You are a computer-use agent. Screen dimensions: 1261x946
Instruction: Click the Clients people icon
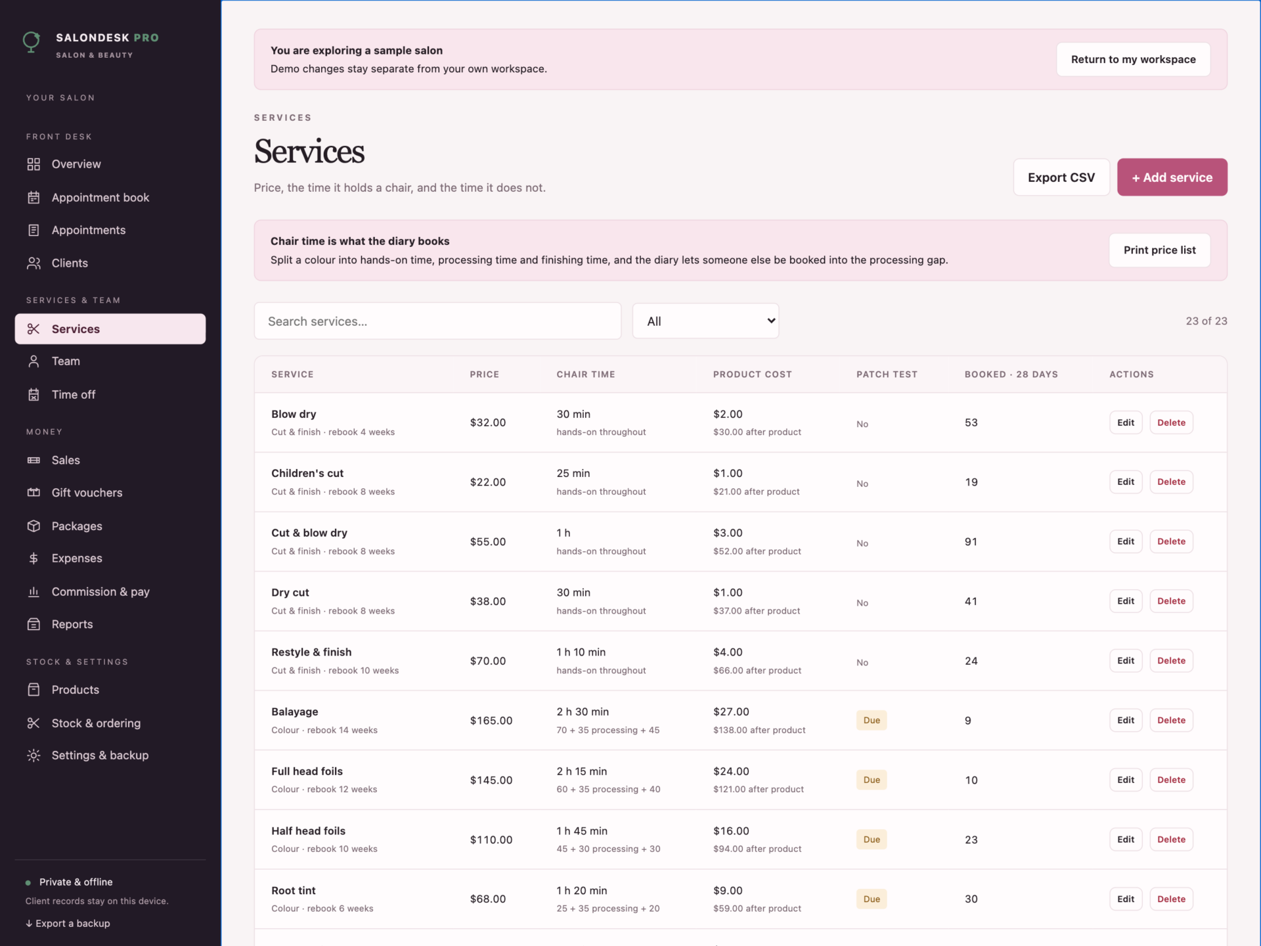[33, 263]
